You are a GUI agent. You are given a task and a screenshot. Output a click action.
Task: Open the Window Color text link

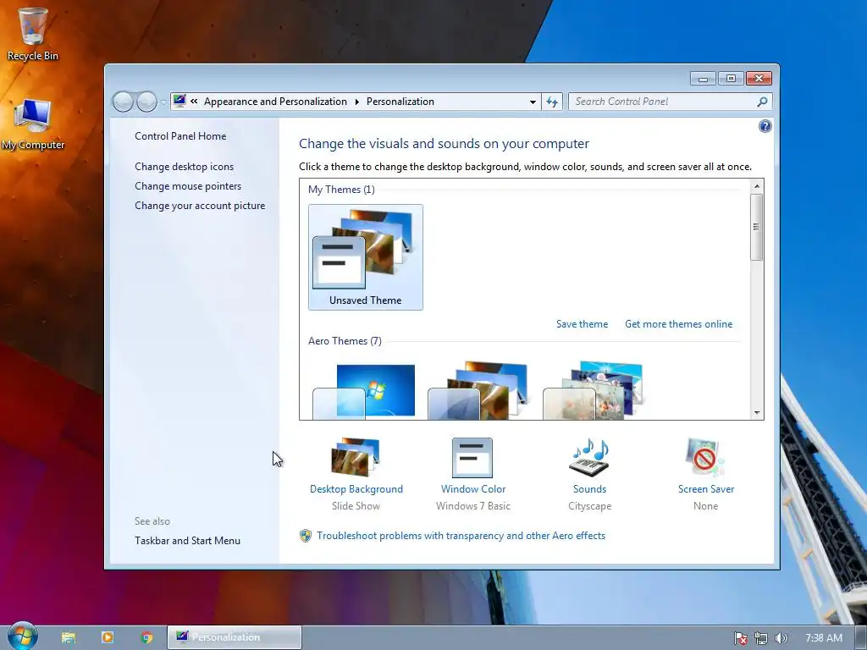click(x=473, y=488)
